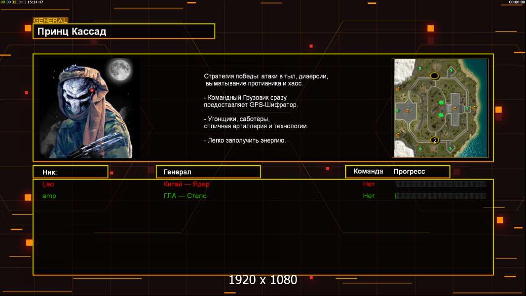Click the masked general portrait image
Viewport: 526px width, 296px height.
pos(90,108)
